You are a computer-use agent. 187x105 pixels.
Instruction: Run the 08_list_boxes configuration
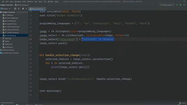click(177, 5)
